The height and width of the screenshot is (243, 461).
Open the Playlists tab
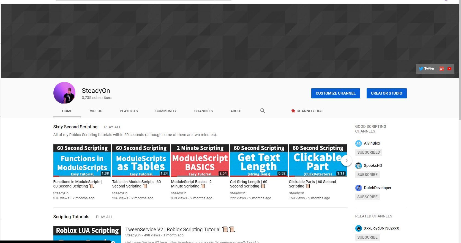pyautogui.click(x=129, y=111)
